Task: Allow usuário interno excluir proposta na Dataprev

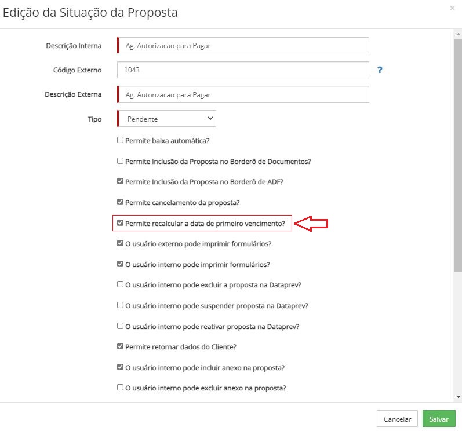Action: [120, 284]
